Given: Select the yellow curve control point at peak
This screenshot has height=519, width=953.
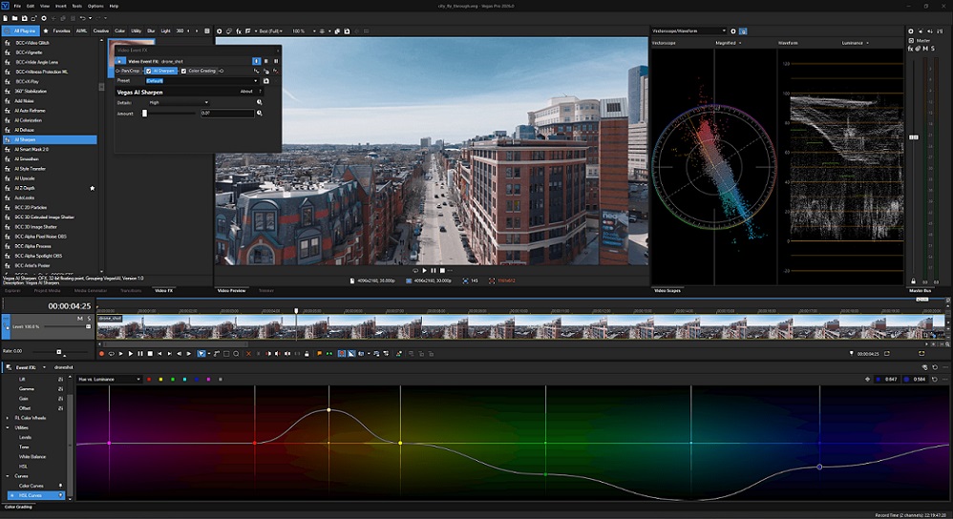Looking at the screenshot, I should coord(328,409).
